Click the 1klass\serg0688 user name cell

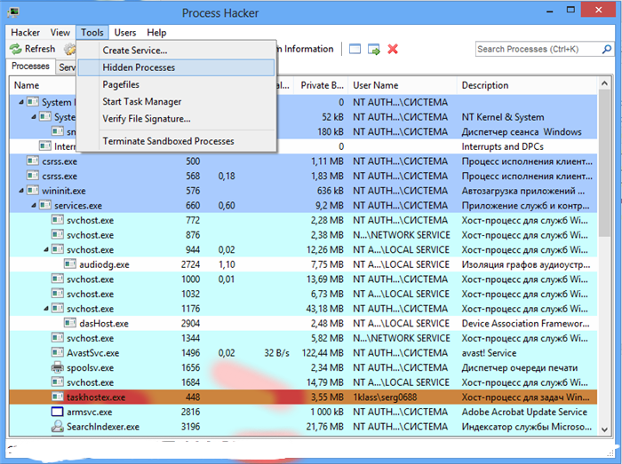[385, 397]
